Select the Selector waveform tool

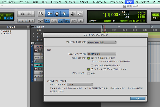coord(57,14)
